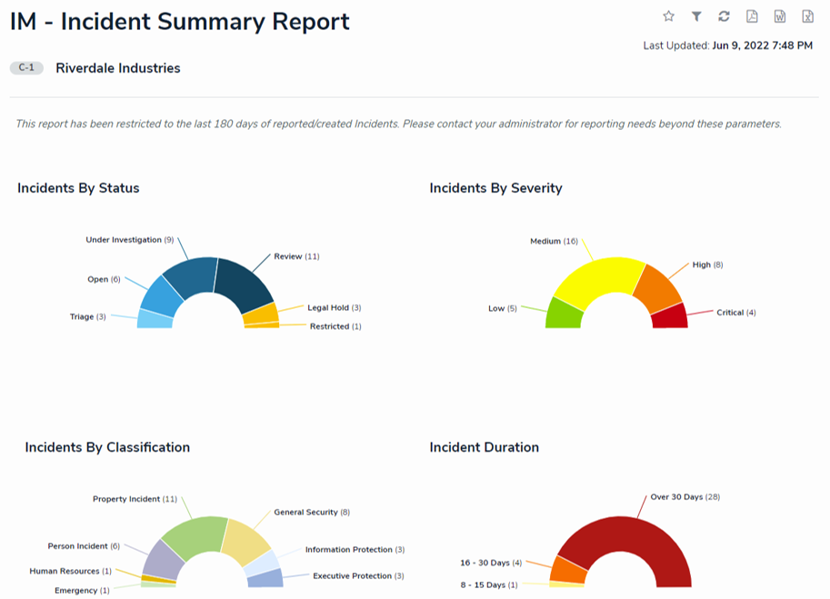830x599 pixels.
Task: Click the Over 30 Days (28) label
Action: (x=684, y=497)
